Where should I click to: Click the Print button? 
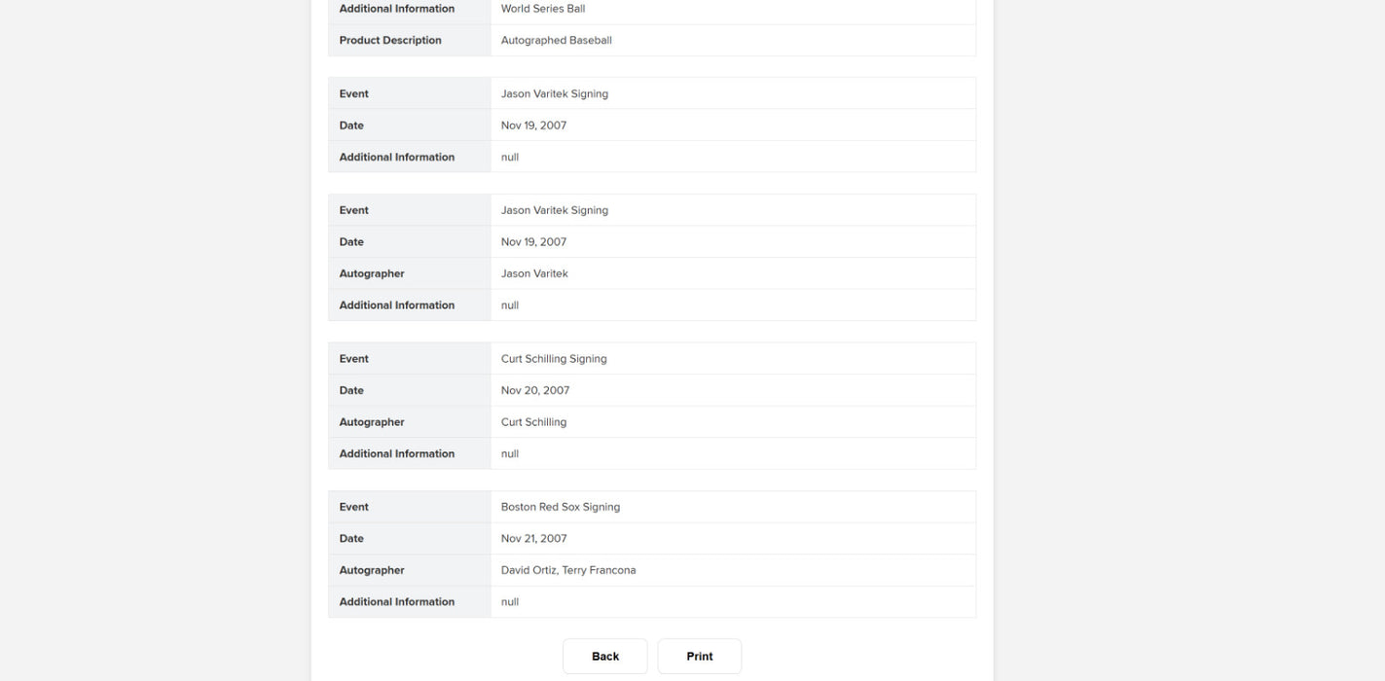coord(699,657)
